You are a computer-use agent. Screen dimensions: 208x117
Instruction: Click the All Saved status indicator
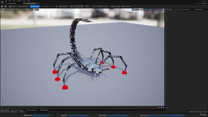[193, 112]
